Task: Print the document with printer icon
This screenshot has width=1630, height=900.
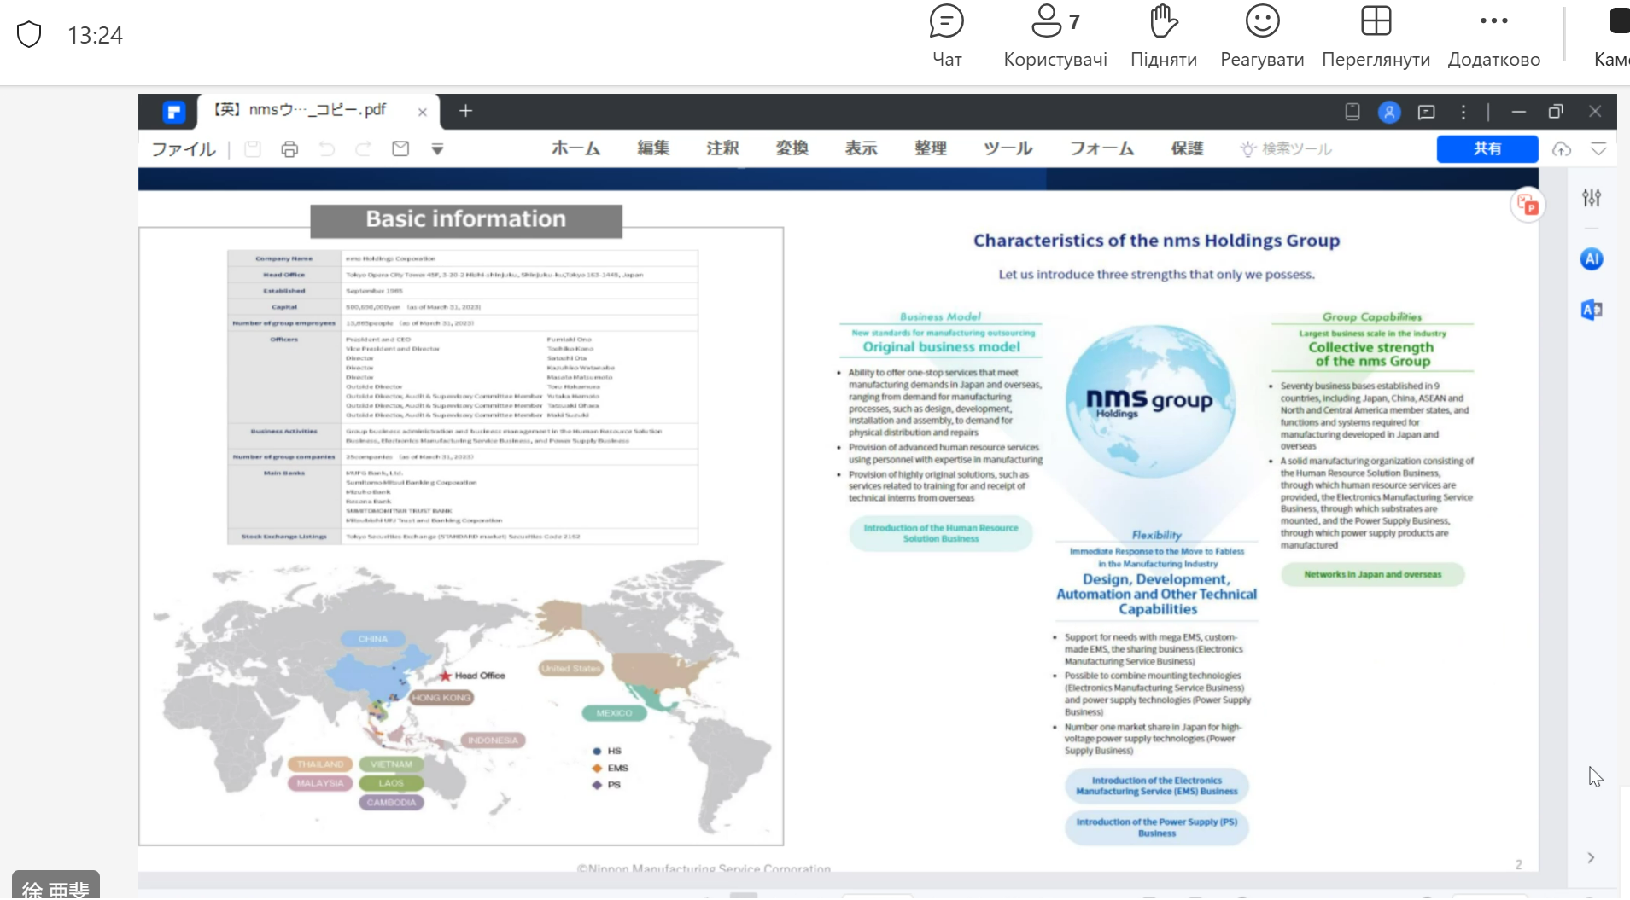Action: 289,149
